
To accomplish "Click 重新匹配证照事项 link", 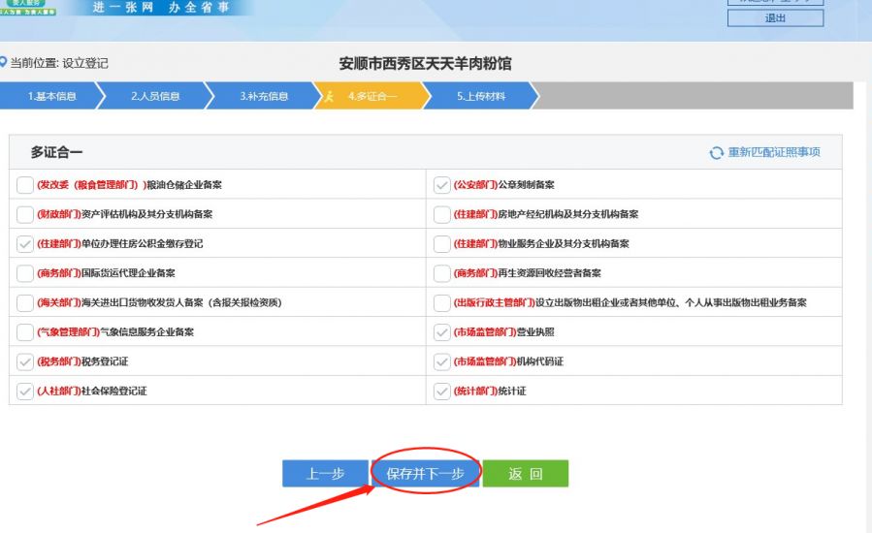I will tap(774, 152).
